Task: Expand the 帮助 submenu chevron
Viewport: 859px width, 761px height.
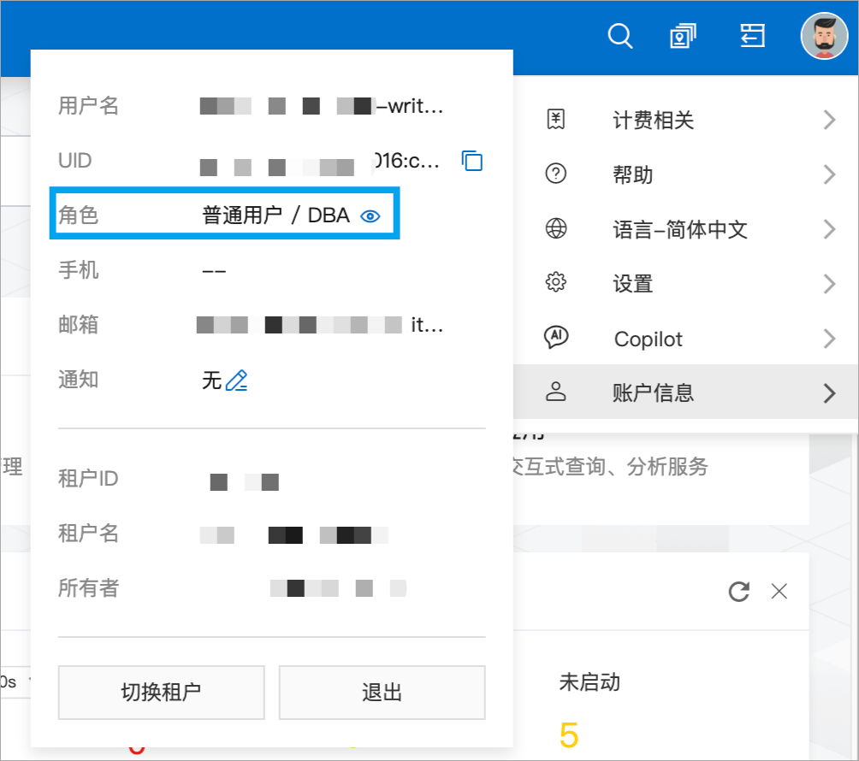Action: pyautogui.click(x=829, y=174)
